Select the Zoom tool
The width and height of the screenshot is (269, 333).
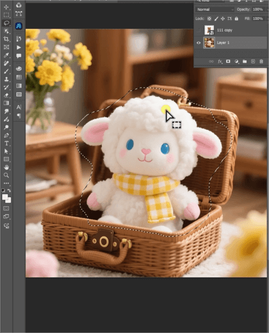(6, 175)
